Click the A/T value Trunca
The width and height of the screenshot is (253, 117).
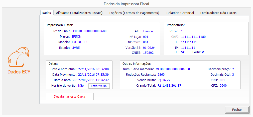tap(148, 31)
